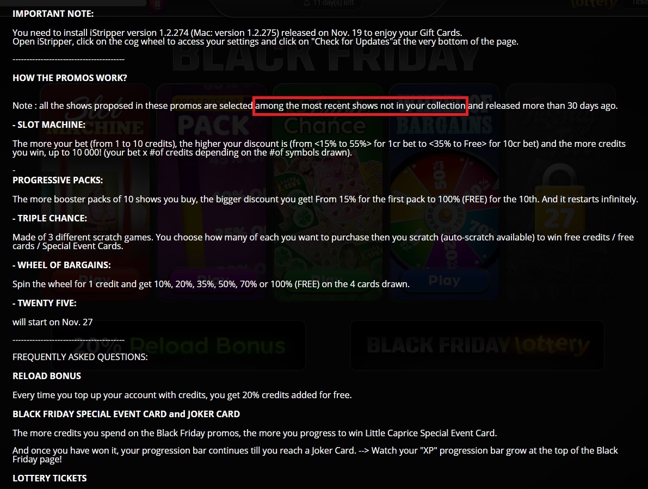Screen dimensions: 648x489
Task: Click the IMPORTANT NOTE heading
Action: click(x=53, y=14)
